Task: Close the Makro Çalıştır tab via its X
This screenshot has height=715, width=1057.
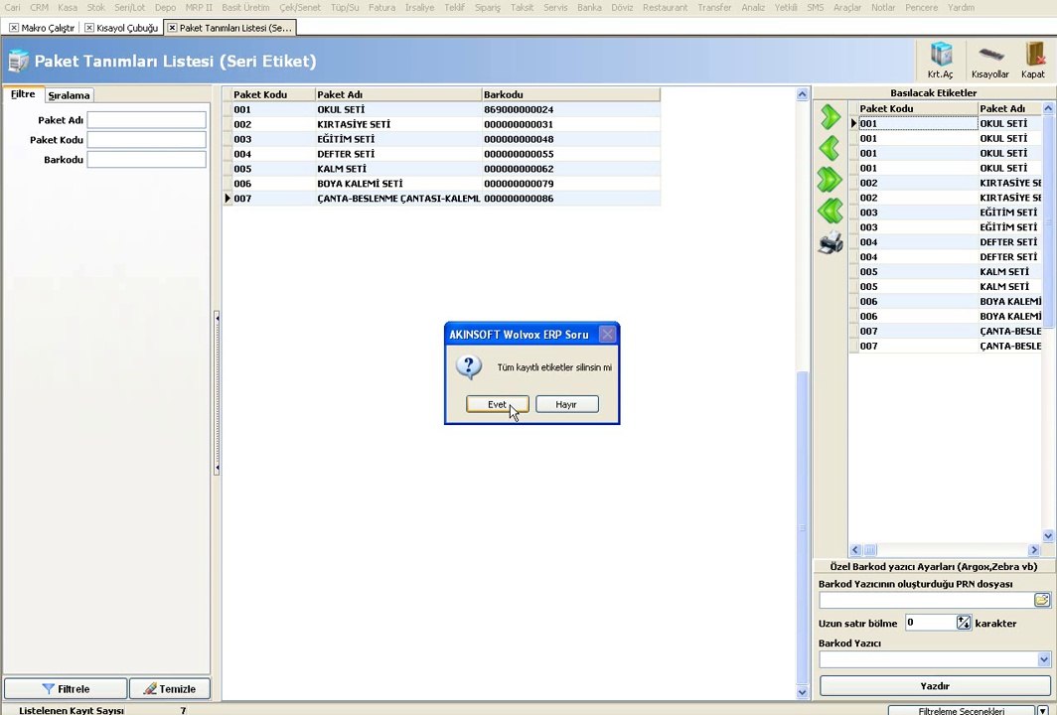Action: [x=14, y=28]
